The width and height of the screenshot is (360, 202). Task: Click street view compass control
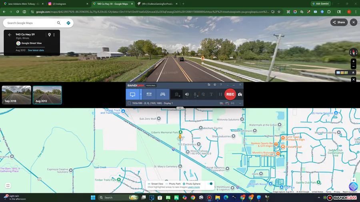click(x=353, y=52)
